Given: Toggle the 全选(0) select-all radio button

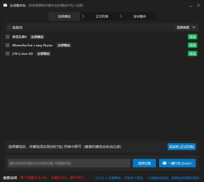Looking at the screenshot, I should (9, 27).
